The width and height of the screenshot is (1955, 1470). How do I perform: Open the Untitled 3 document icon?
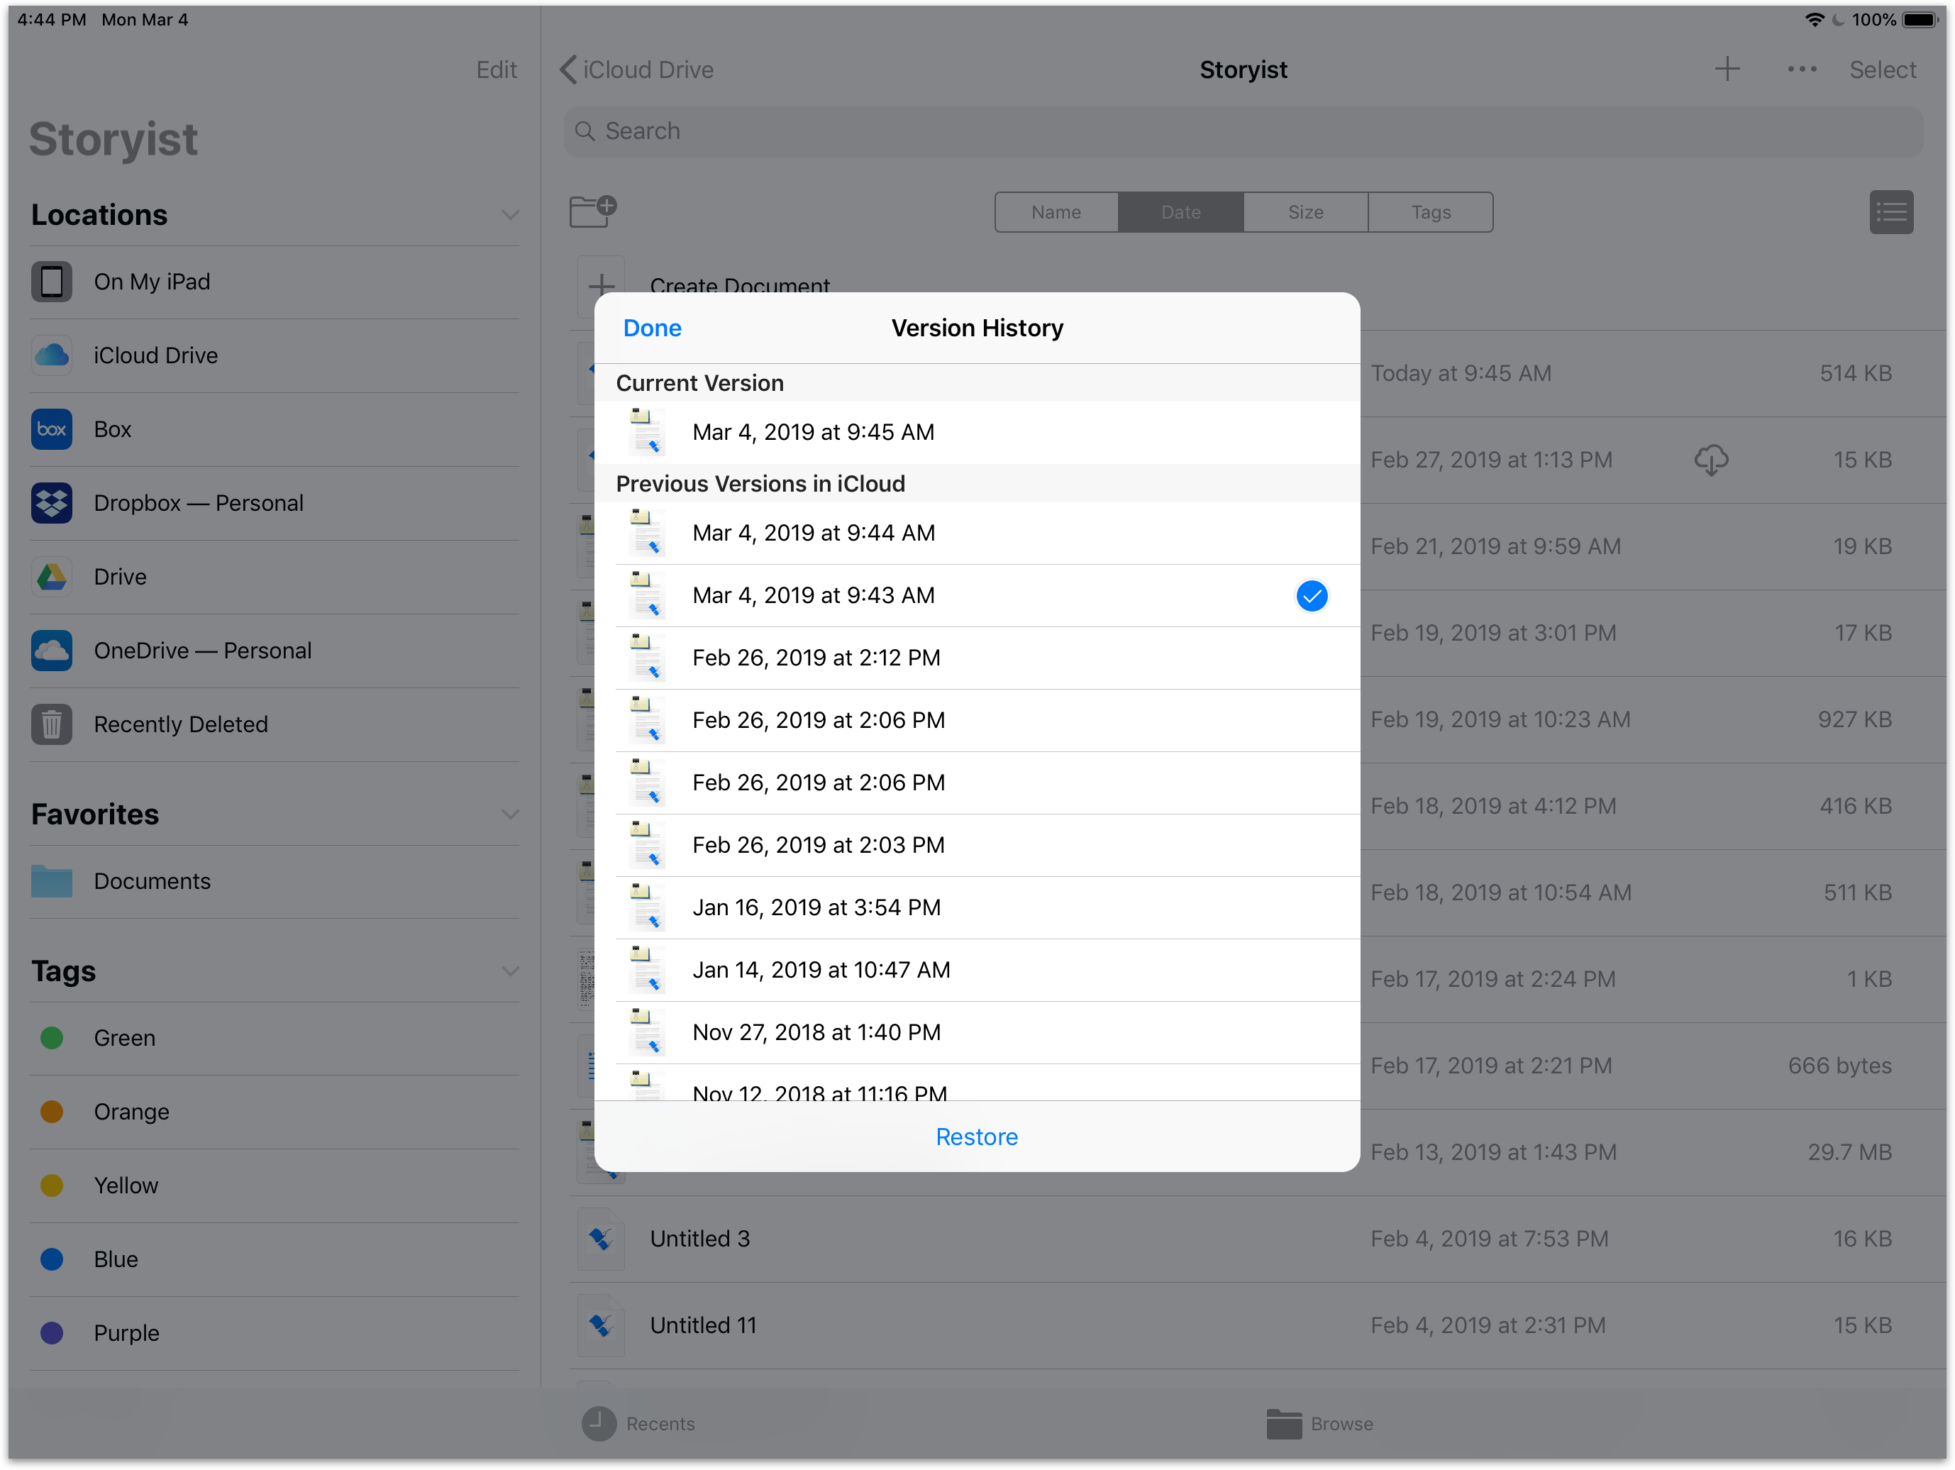[x=601, y=1239]
